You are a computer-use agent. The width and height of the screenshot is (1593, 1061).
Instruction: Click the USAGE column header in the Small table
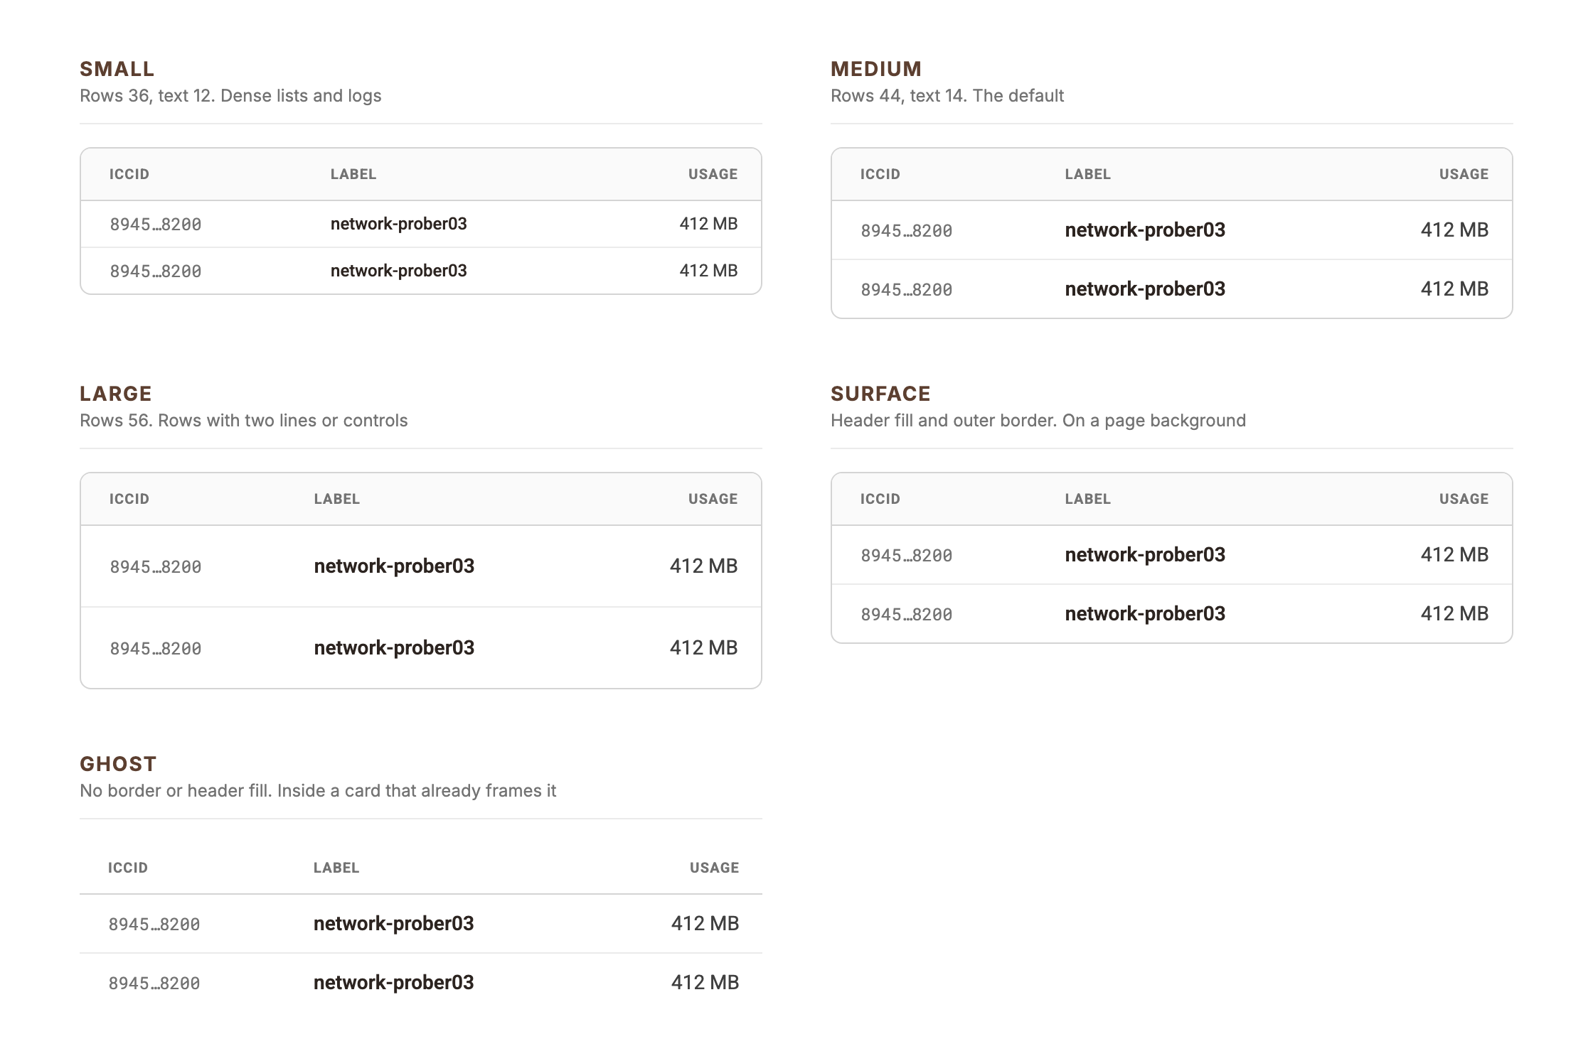pyautogui.click(x=713, y=174)
